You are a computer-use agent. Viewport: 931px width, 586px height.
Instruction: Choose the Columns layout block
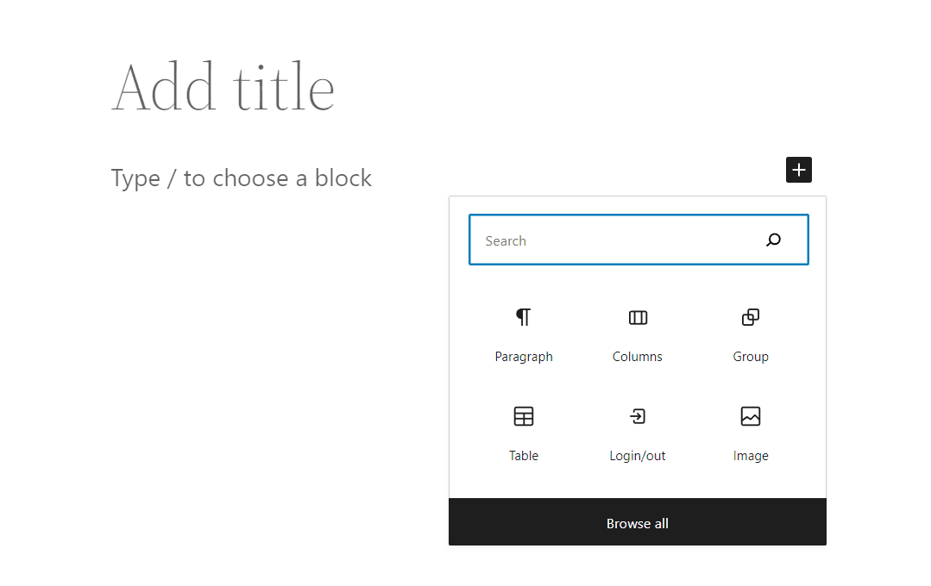pyautogui.click(x=637, y=334)
